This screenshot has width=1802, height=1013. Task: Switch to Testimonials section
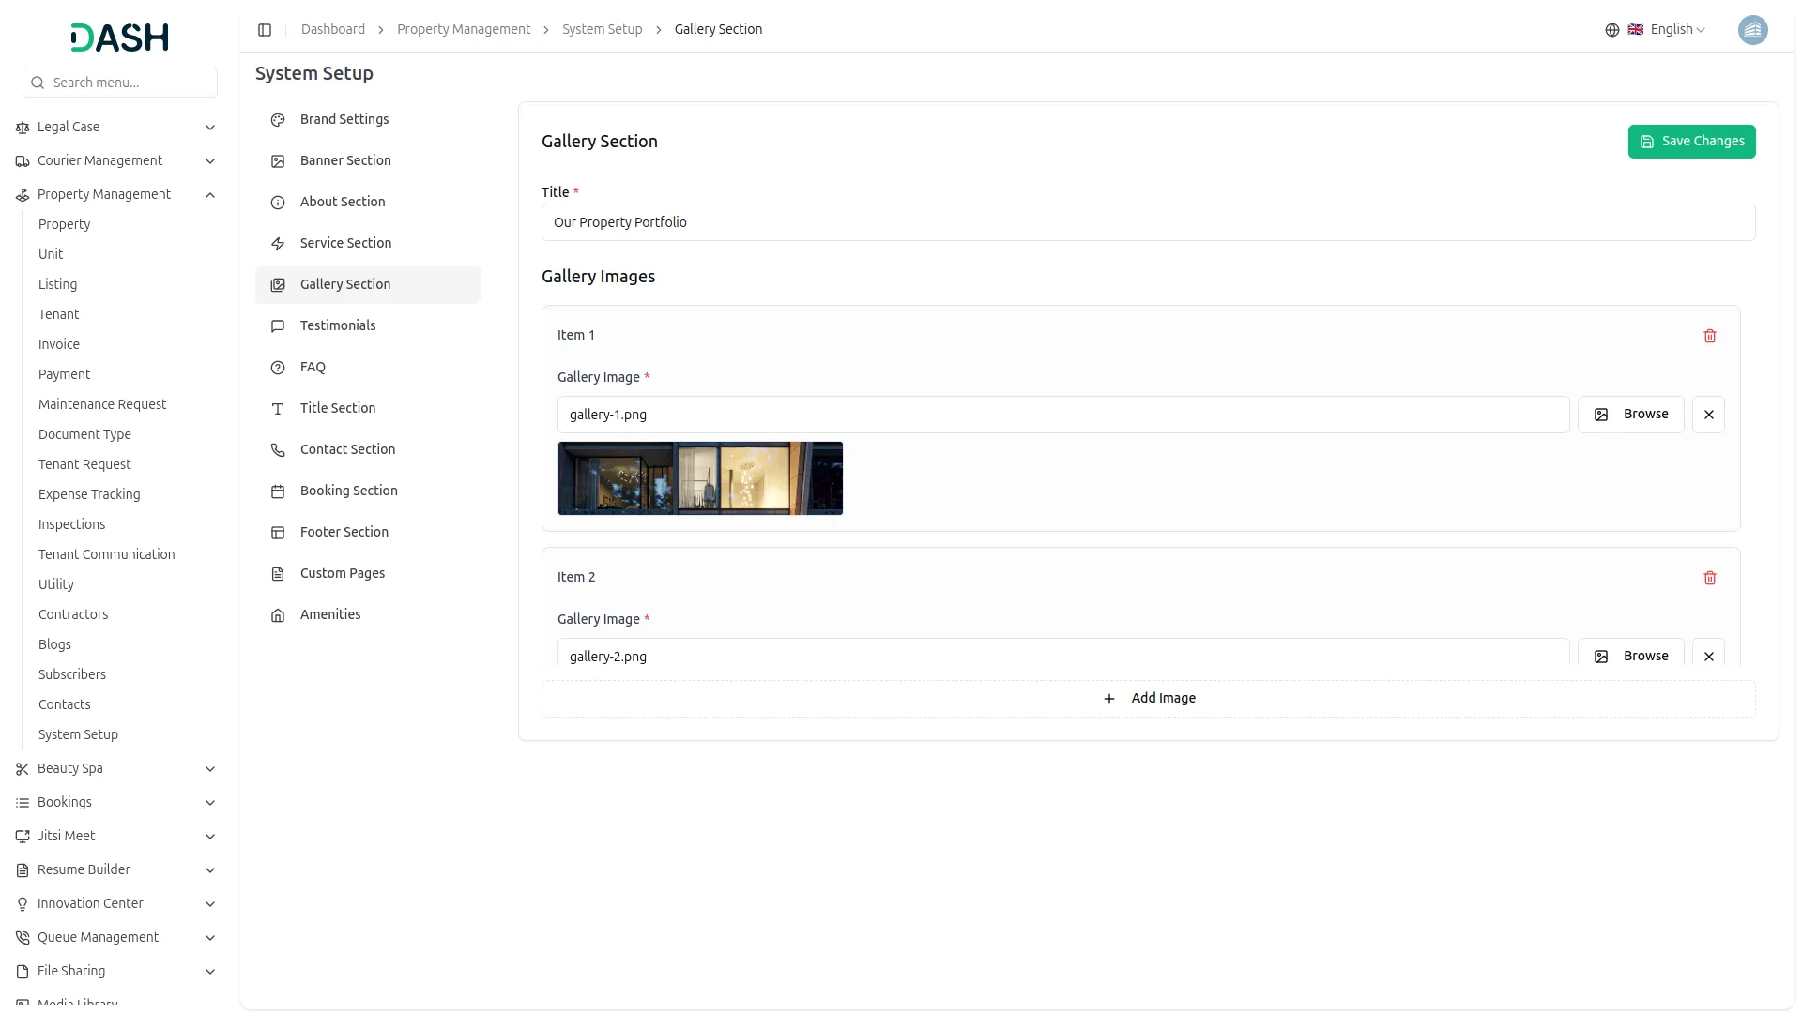(x=338, y=325)
